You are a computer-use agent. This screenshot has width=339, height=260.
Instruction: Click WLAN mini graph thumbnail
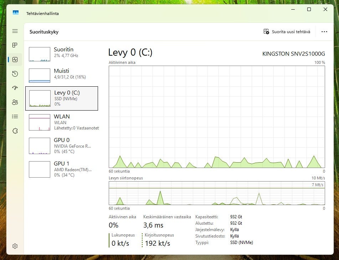40,122
